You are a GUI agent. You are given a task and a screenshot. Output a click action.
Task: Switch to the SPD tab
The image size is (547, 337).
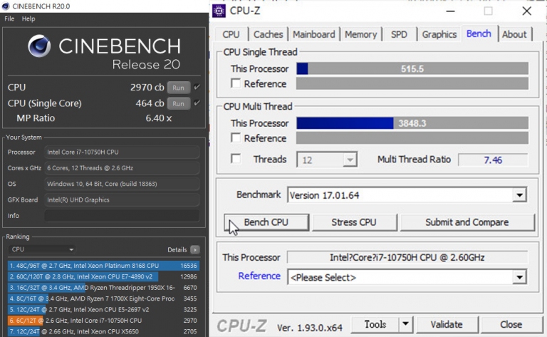(x=399, y=34)
